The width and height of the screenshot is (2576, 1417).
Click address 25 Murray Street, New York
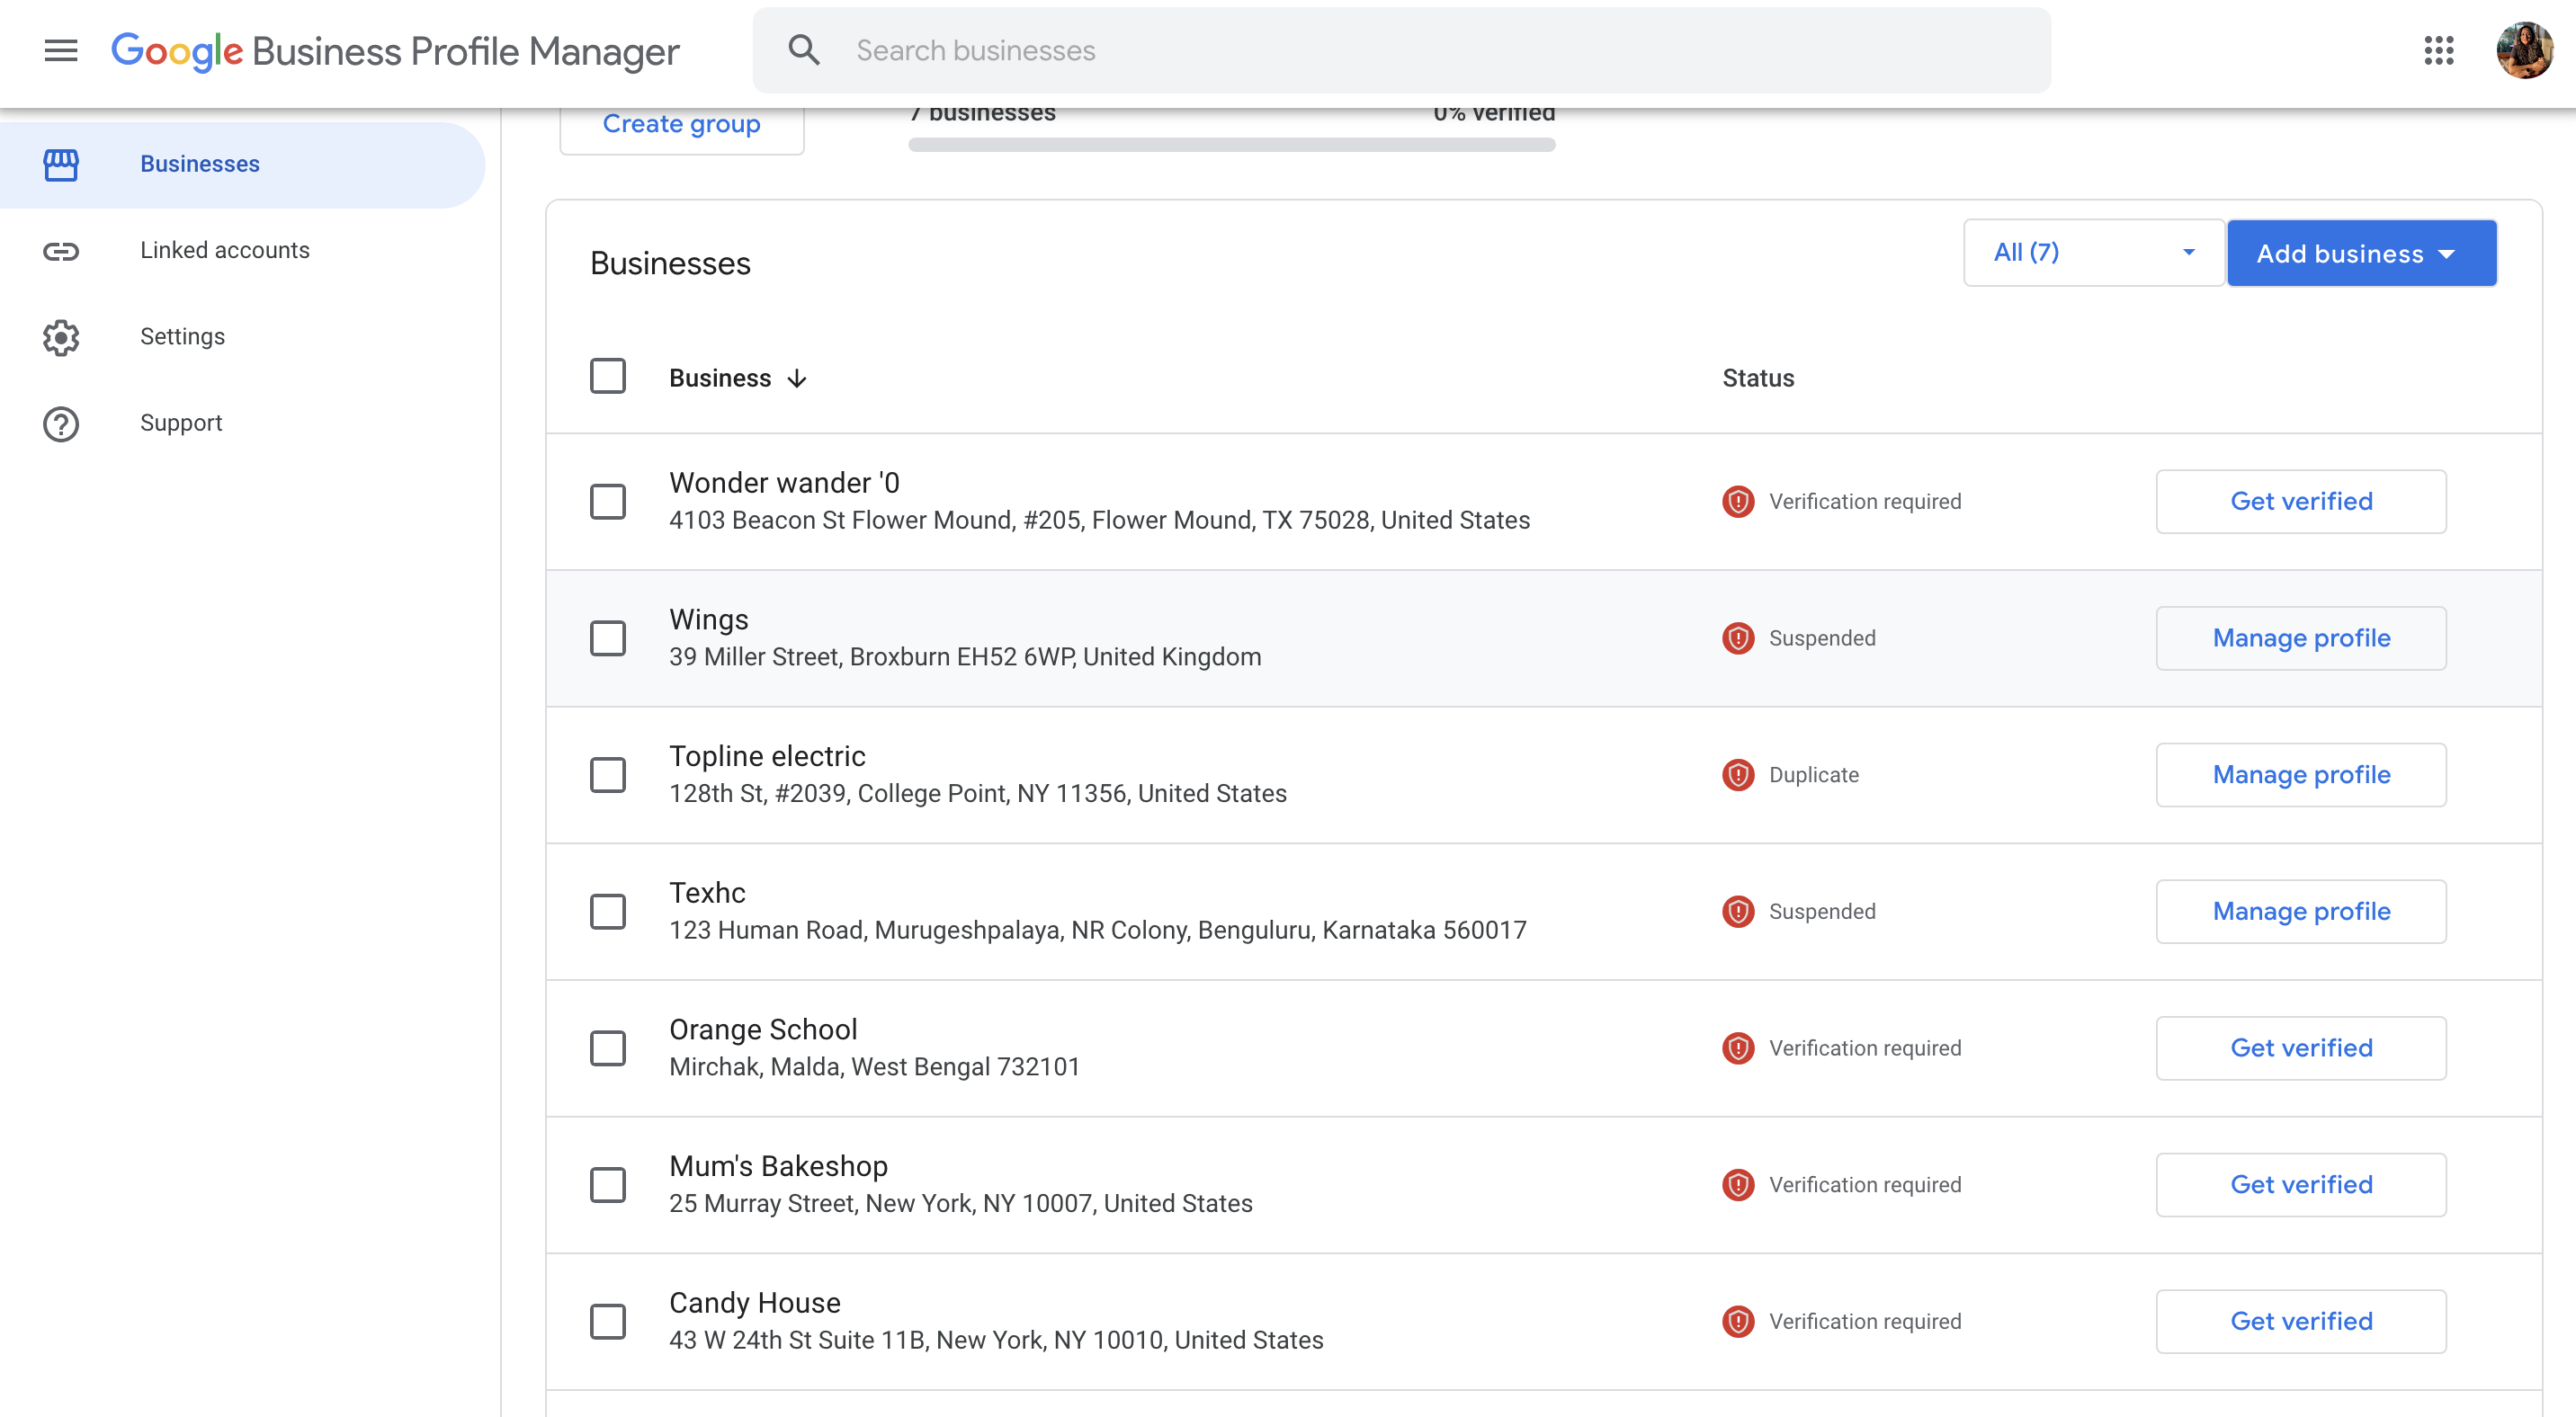click(x=961, y=1204)
